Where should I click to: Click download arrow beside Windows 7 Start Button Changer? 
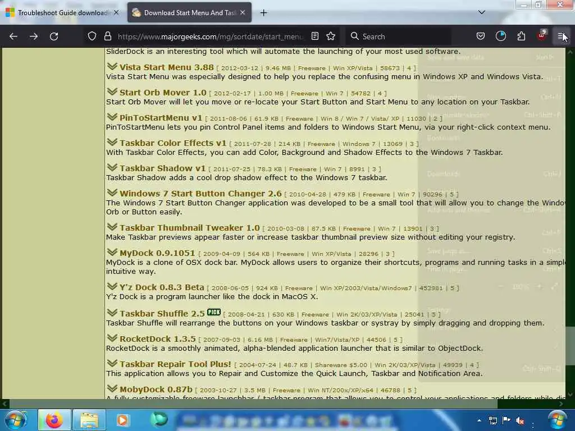point(112,193)
